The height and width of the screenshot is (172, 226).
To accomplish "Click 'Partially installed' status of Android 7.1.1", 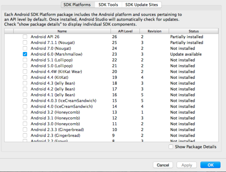I will tap(187, 43).
